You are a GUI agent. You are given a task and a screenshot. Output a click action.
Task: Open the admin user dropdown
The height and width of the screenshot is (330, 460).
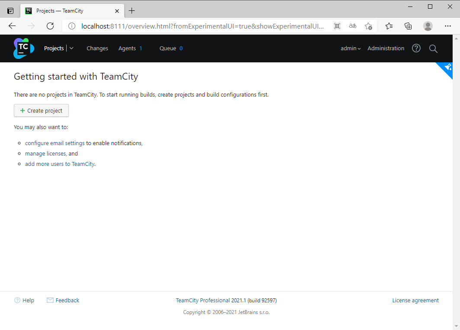[350, 49]
